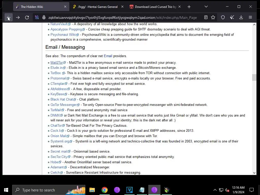
Task: Open the AltAddress link
Action: coord(60,89)
